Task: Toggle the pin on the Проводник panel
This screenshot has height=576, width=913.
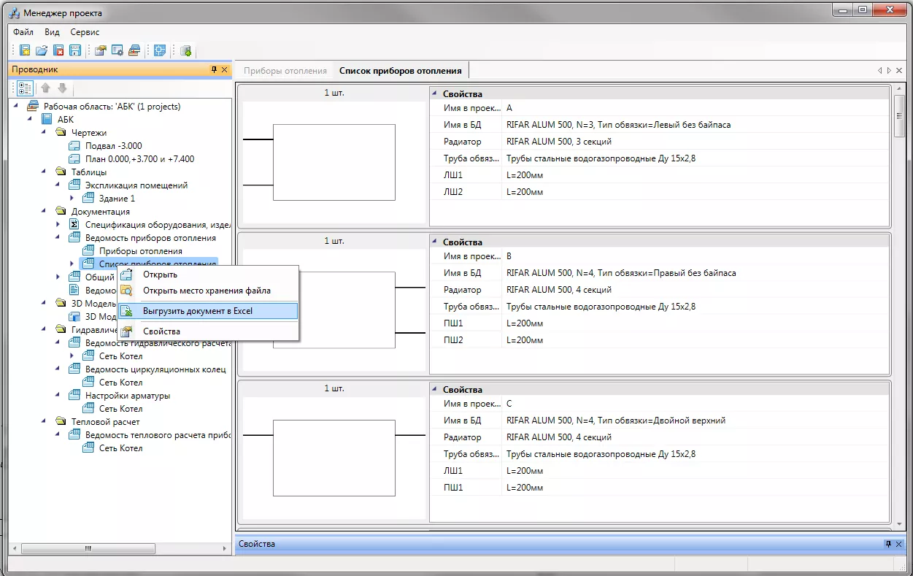Action: click(x=214, y=70)
